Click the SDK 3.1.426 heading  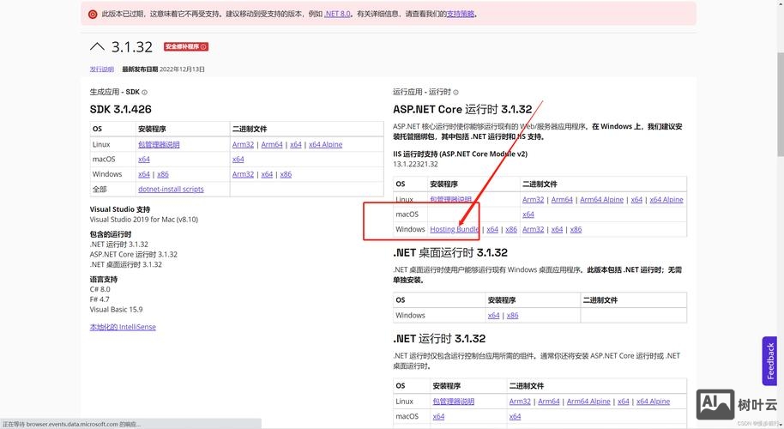click(120, 110)
